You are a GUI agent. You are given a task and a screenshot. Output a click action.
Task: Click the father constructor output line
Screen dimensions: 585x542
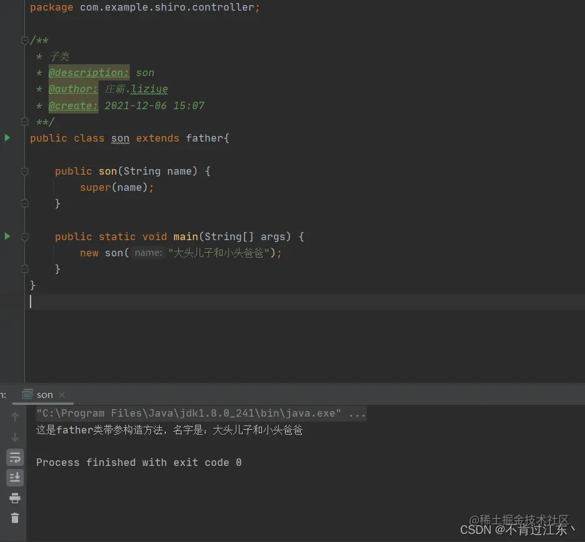(x=170, y=430)
